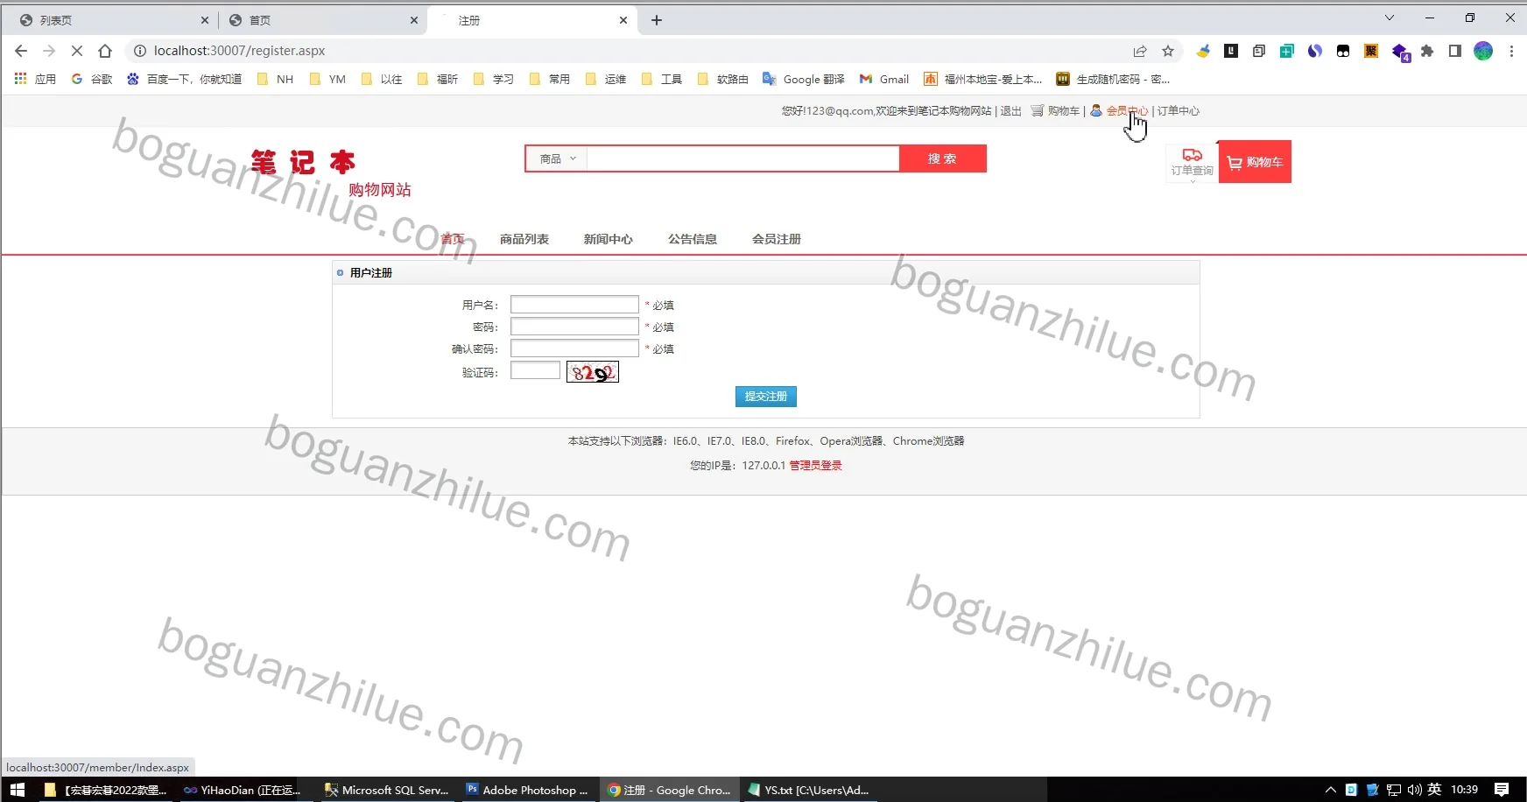Open Microsoft SQL Server taskbar item
Image resolution: width=1527 pixels, height=802 pixels.
coord(387,790)
